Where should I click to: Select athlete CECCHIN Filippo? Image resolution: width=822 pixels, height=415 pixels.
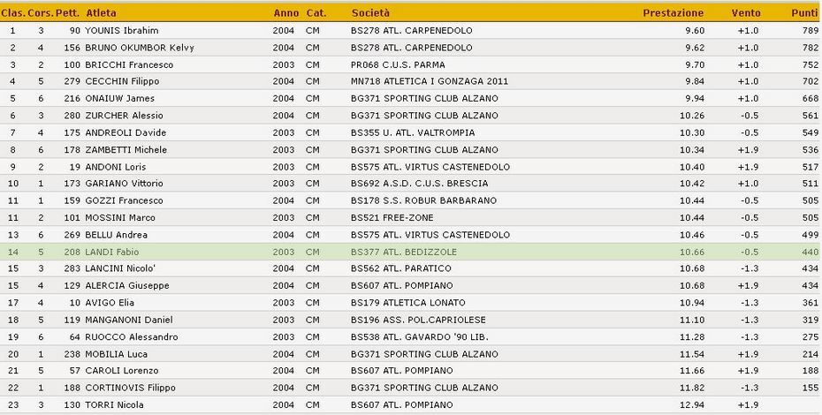pyautogui.click(x=122, y=81)
